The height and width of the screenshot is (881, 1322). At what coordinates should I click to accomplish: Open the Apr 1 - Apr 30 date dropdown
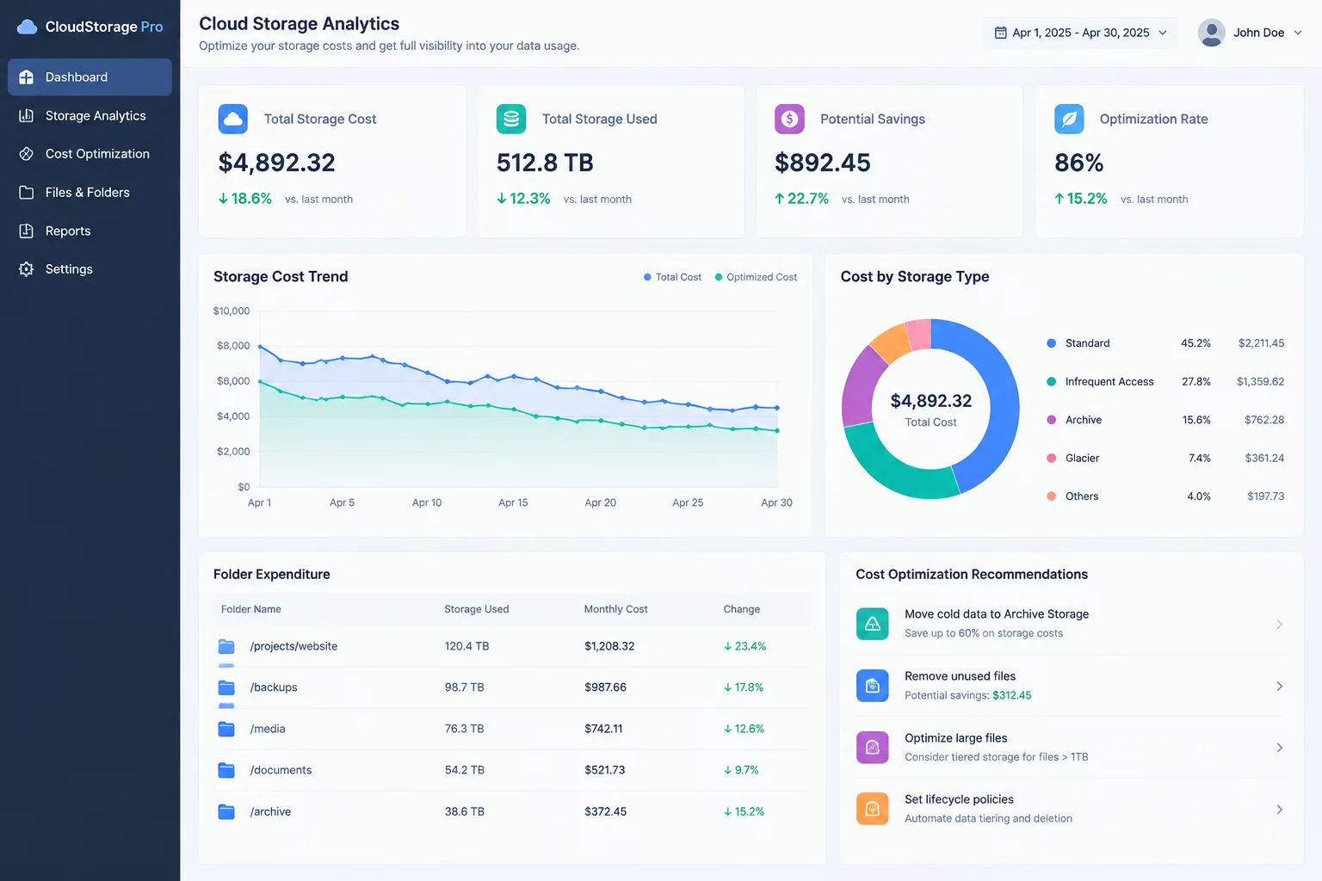pyautogui.click(x=1081, y=33)
